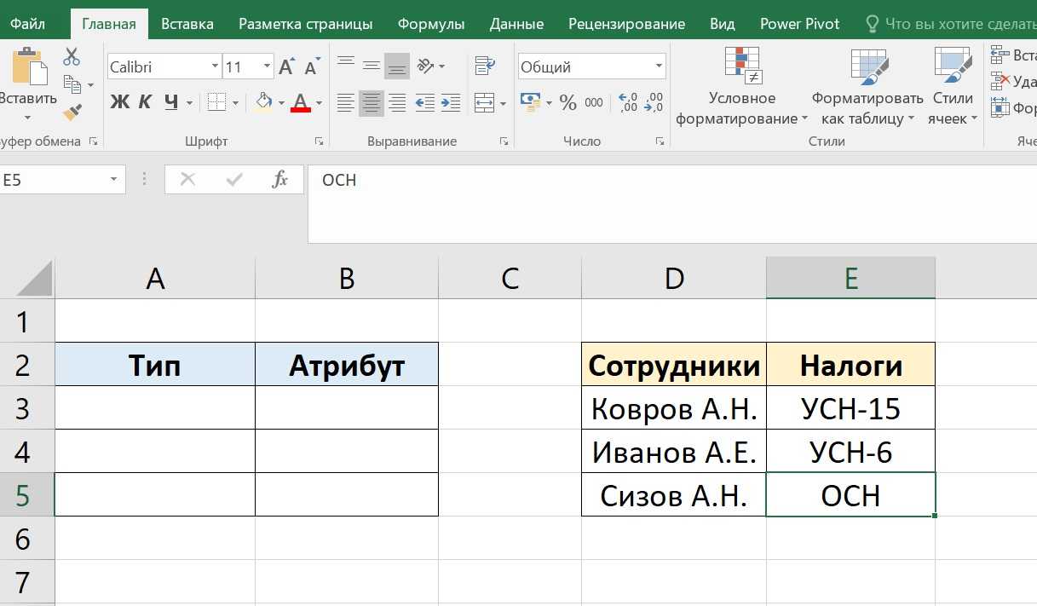Switch to the Вставка tab

[187, 24]
